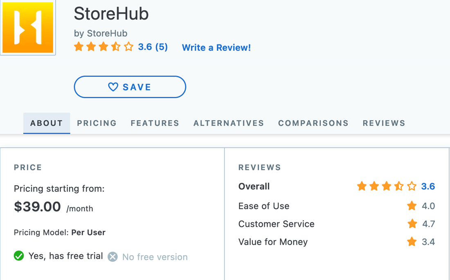This screenshot has height=280, width=450.
Task: Open the FEATURES tab
Action: (x=155, y=123)
